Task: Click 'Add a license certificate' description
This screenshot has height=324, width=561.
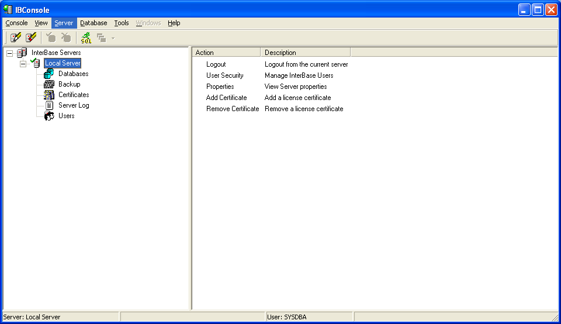Action: point(297,98)
